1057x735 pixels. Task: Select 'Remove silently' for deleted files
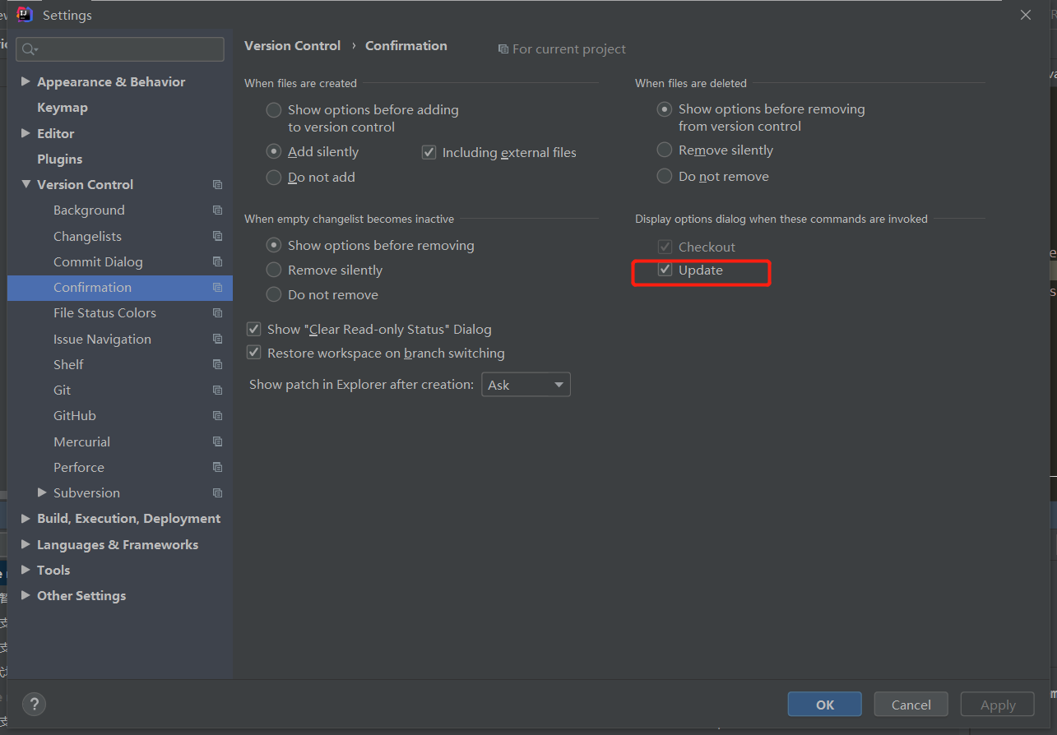click(665, 150)
